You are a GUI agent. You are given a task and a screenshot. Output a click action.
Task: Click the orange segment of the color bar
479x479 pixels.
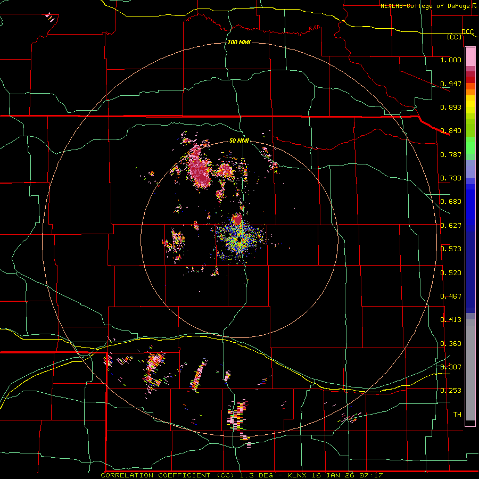(x=470, y=92)
